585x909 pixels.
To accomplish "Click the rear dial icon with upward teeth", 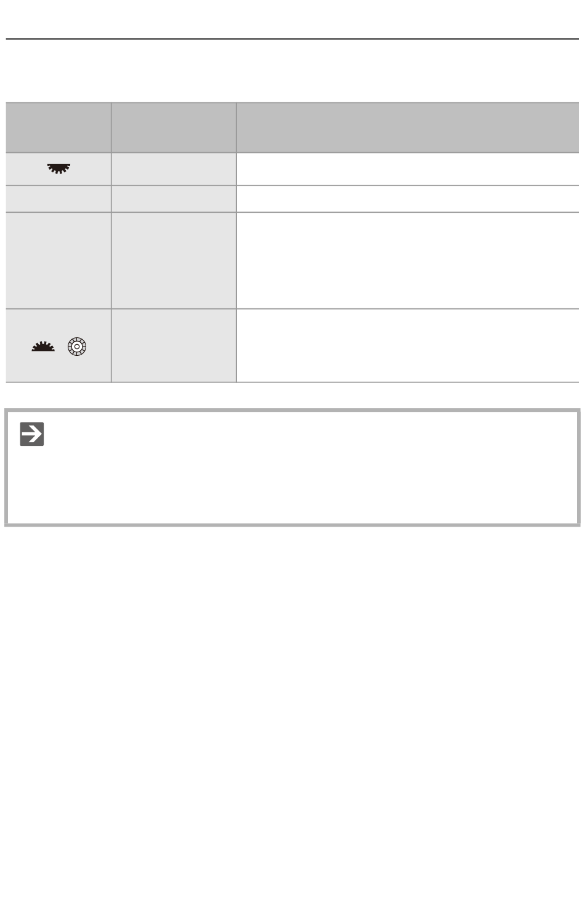I will click(43, 347).
